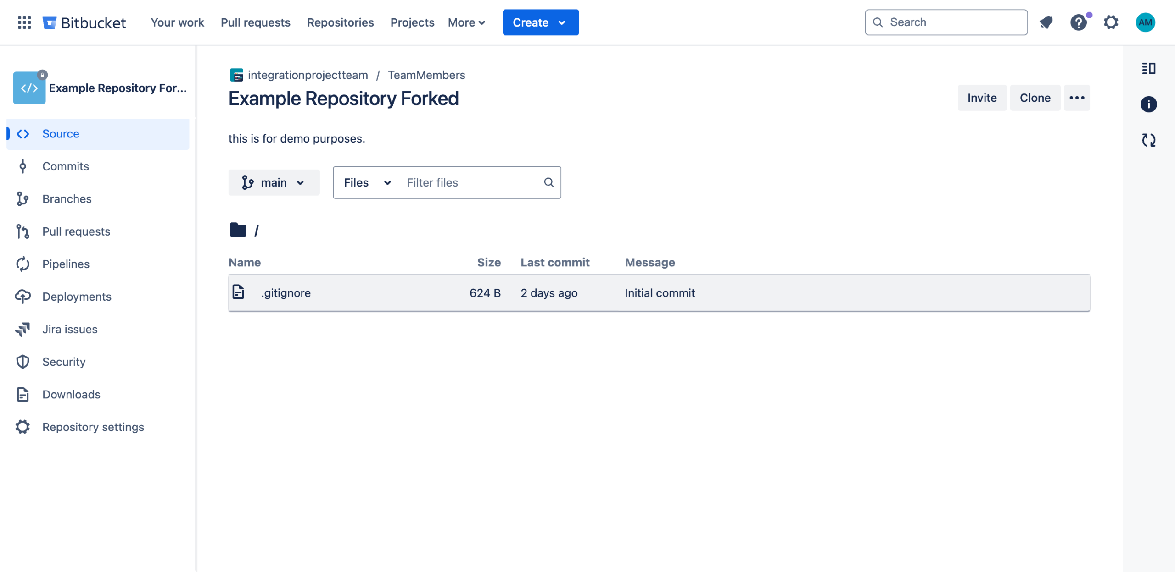This screenshot has height=572, width=1175.
Task: Open Projects in top navigation
Action: (x=412, y=22)
